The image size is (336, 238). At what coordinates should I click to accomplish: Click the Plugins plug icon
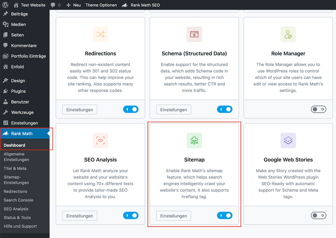6,91
